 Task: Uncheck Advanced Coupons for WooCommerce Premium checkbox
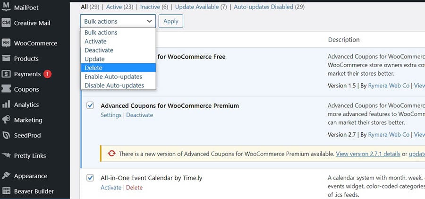[90, 105]
